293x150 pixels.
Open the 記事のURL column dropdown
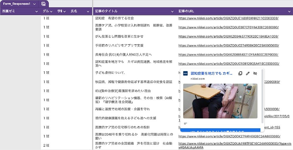click(x=289, y=11)
